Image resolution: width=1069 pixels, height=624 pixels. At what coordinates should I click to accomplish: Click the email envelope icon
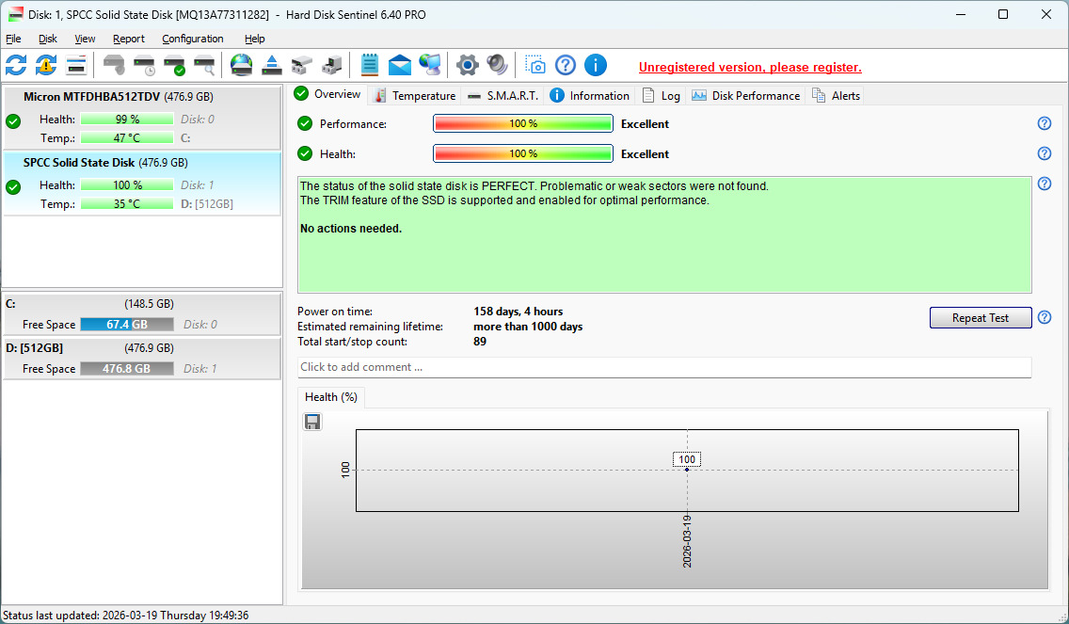point(400,66)
